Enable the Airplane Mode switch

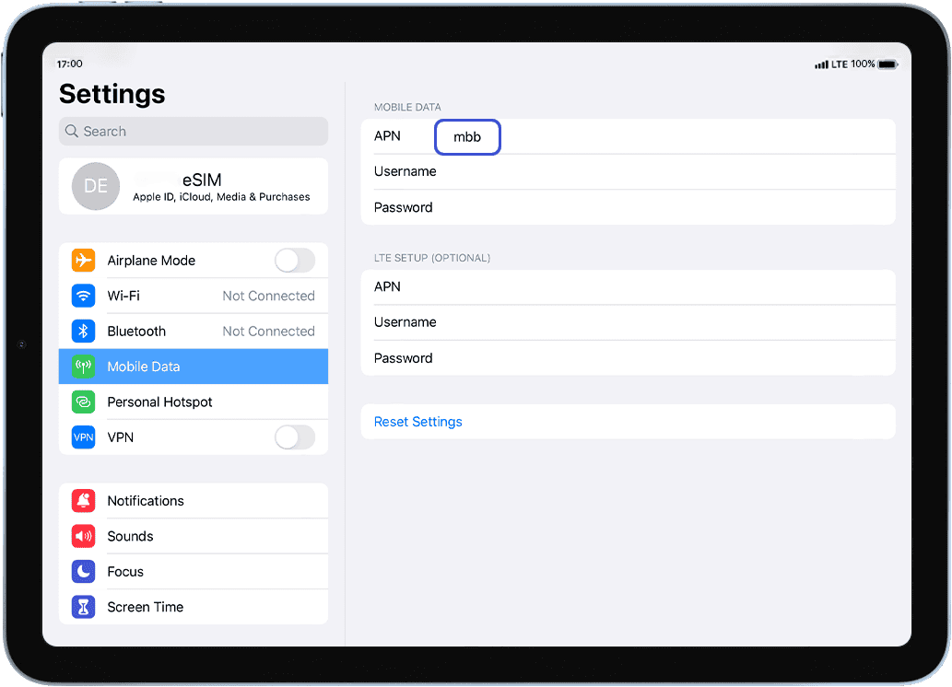[294, 261]
